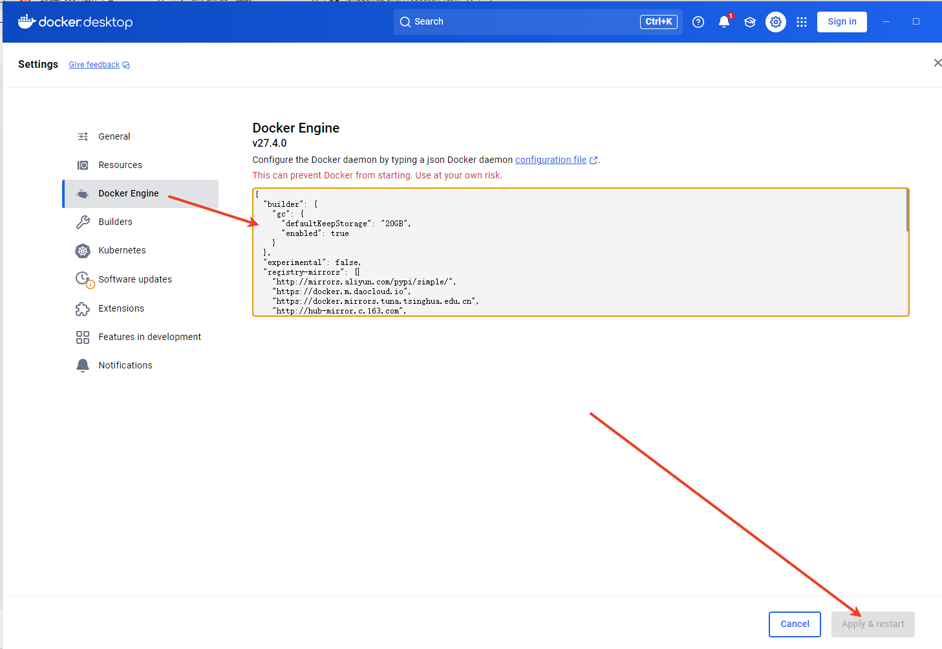This screenshot has height=649, width=942.
Task: Click the JSON editor vertical scrollbar
Action: coord(908,211)
